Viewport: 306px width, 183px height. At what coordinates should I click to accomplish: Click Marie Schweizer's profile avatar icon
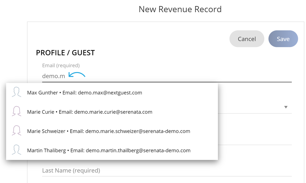point(17,131)
